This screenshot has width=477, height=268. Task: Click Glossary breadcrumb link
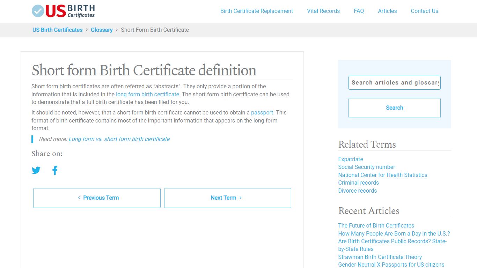[102, 30]
